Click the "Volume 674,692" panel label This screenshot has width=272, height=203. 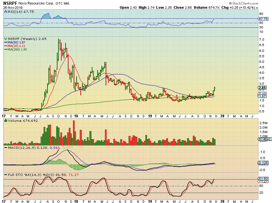[x=23, y=121]
